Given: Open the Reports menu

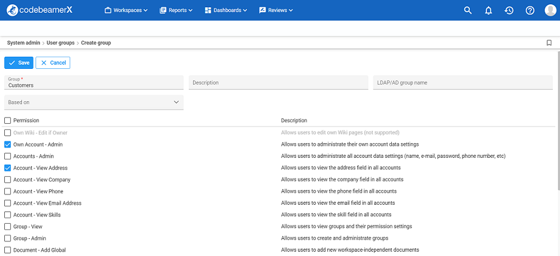Looking at the screenshot, I should 176,10.
